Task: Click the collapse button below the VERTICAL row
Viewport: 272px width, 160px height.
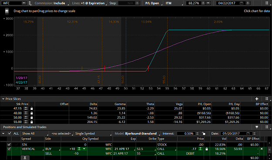Action: pyautogui.click(x=25, y=158)
